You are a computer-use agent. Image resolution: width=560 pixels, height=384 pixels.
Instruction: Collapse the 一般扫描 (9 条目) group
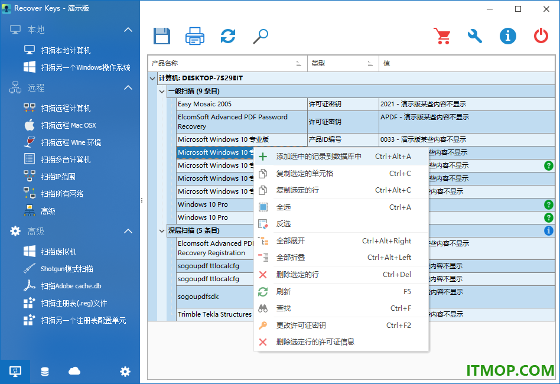coord(162,92)
